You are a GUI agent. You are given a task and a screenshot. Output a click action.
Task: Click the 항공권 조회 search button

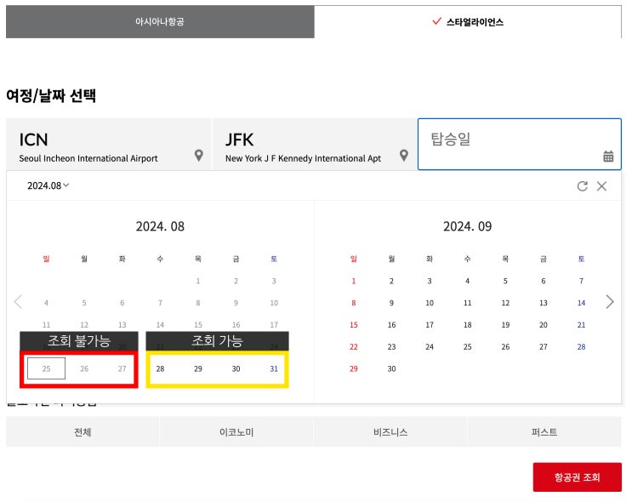pyautogui.click(x=578, y=477)
